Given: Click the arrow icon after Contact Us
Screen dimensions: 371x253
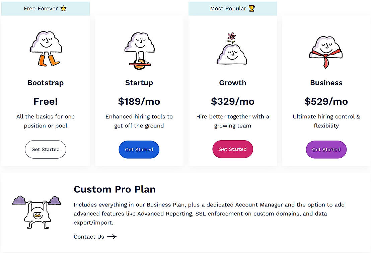Looking at the screenshot, I should click(x=112, y=237).
